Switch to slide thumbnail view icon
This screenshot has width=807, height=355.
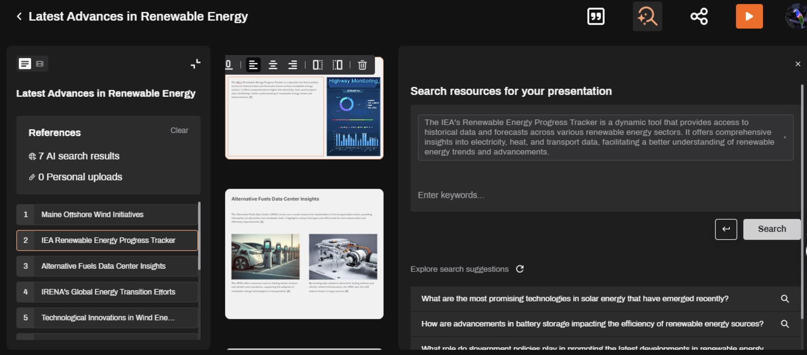tap(40, 63)
